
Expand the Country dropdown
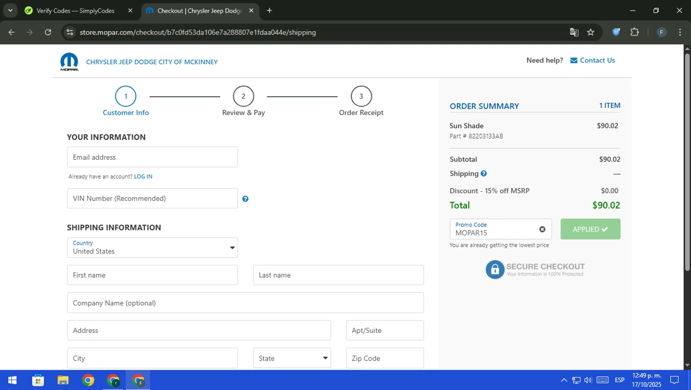tap(152, 248)
